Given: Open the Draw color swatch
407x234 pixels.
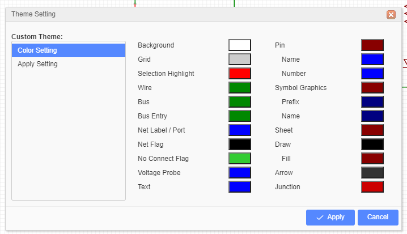Looking at the screenshot, I should click(372, 144).
